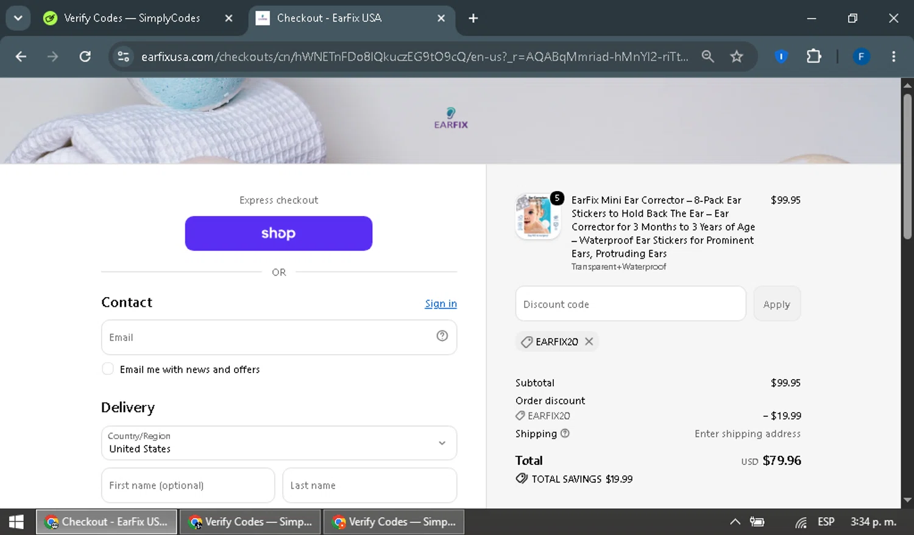Restore down the Chrome window
914x535 pixels.
point(852,18)
